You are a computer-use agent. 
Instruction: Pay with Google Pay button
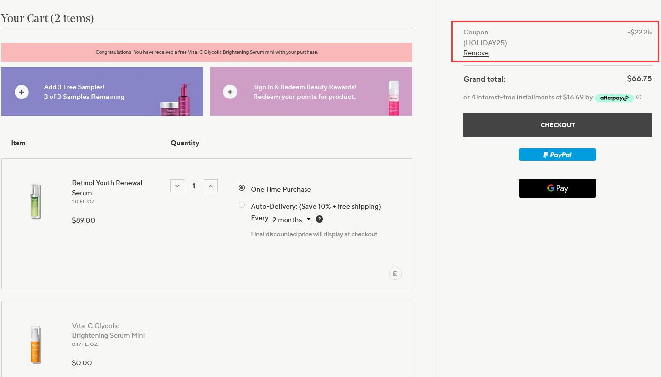coord(558,188)
